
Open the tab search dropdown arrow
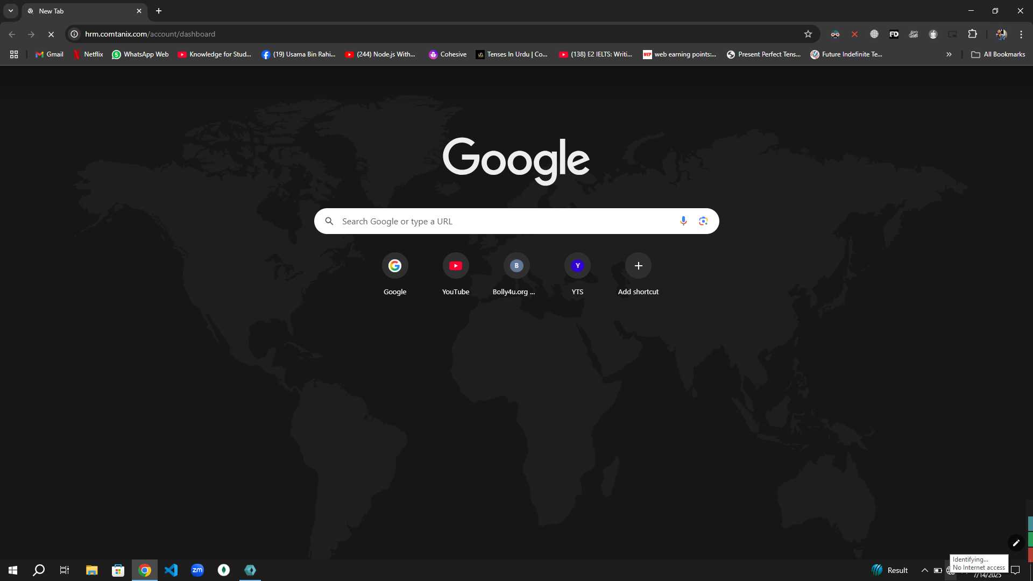coord(11,11)
